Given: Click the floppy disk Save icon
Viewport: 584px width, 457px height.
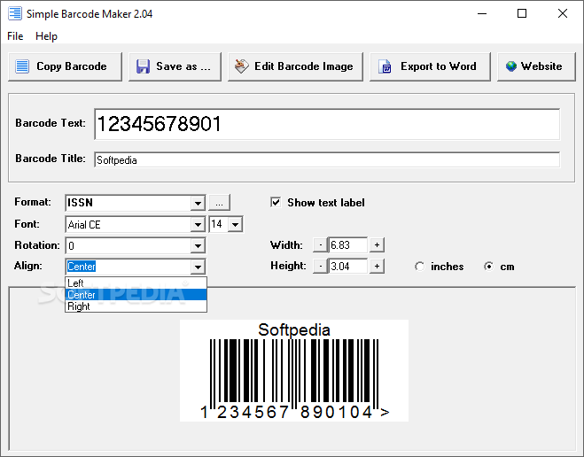Looking at the screenshot, I should point(143,66).
